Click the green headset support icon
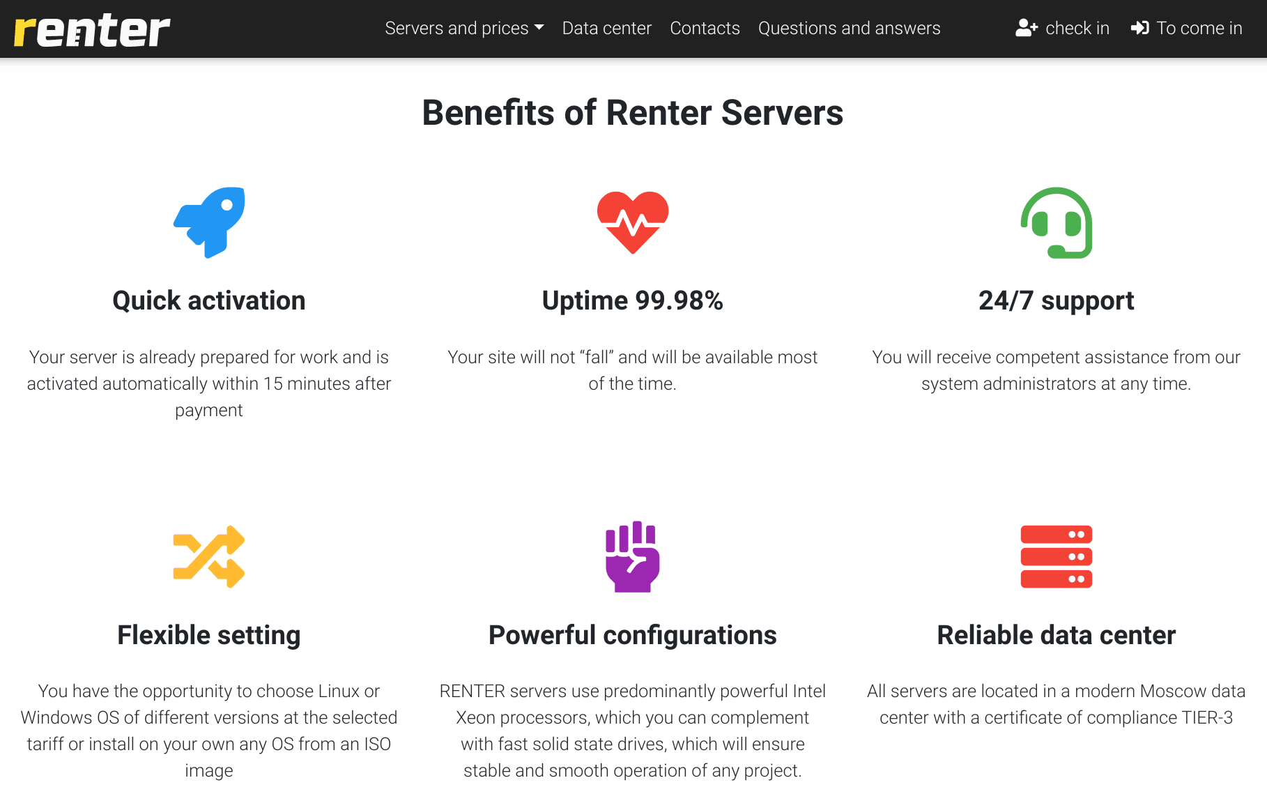Screen dimensions: 1267x801 [1057, 222]
